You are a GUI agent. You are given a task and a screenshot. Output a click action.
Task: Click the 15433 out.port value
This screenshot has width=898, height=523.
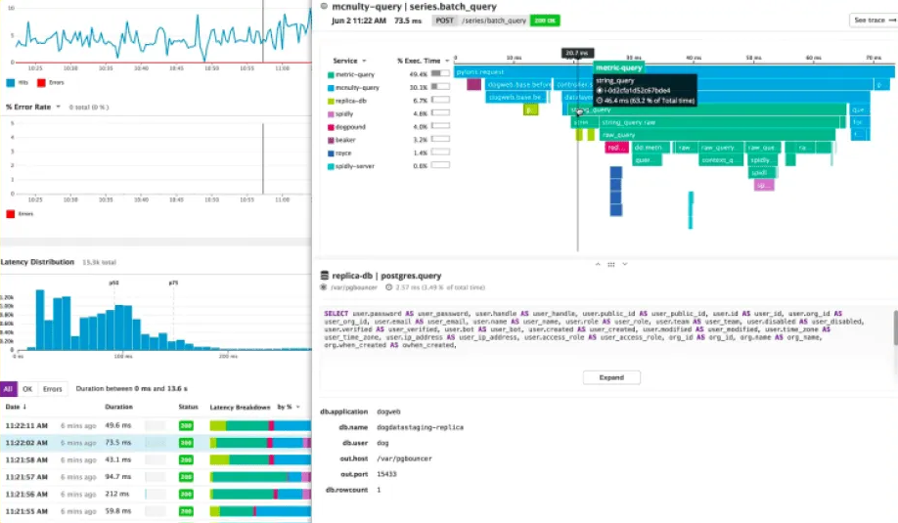pos(386,474)
